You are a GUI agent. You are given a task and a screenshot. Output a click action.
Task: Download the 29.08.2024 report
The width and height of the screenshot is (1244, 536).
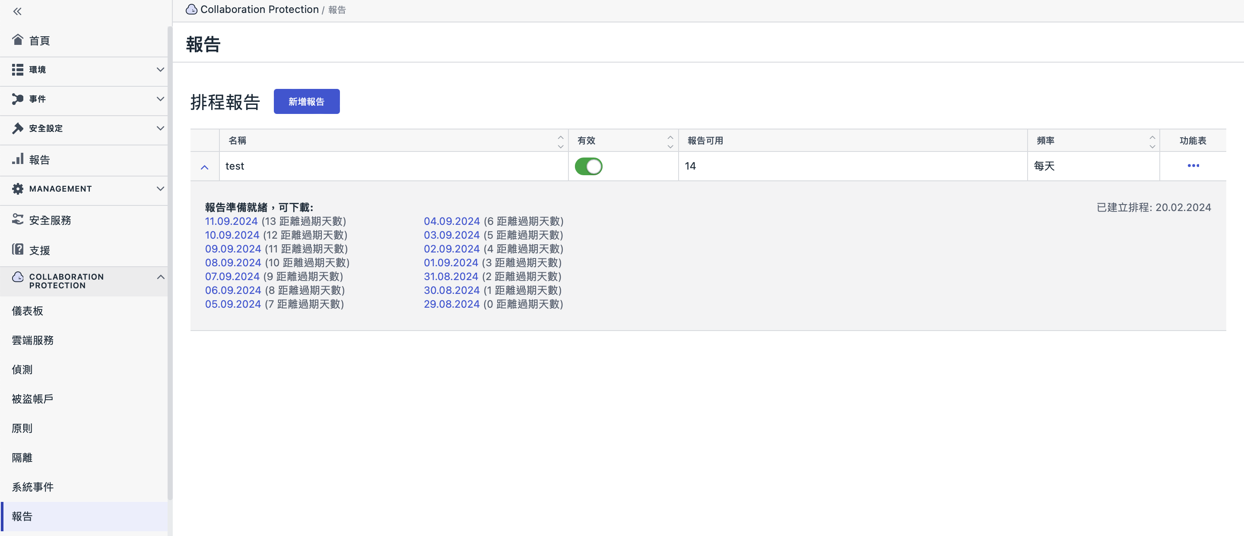[451, 304]
